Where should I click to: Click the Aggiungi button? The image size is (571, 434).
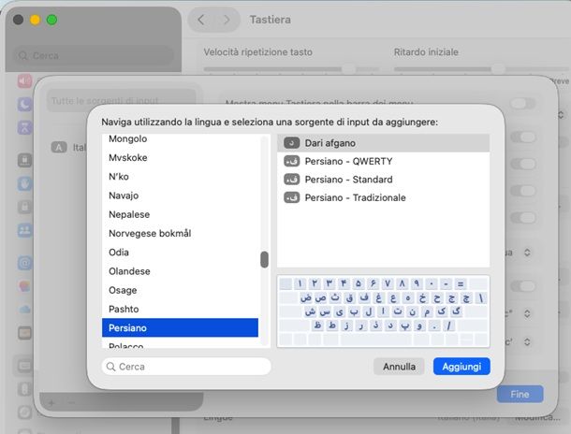(461, 367)
